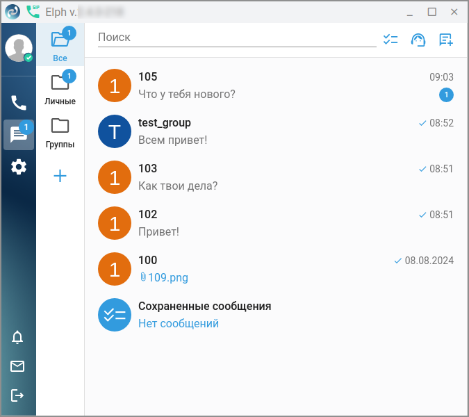Screen dimensions: 469x417
Task: Open the chat messages section
Action: point(19,135)
